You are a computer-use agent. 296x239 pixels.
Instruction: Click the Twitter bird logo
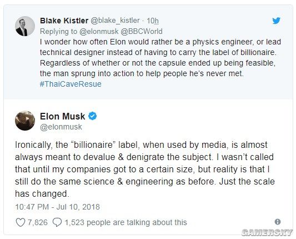(276, 21)
